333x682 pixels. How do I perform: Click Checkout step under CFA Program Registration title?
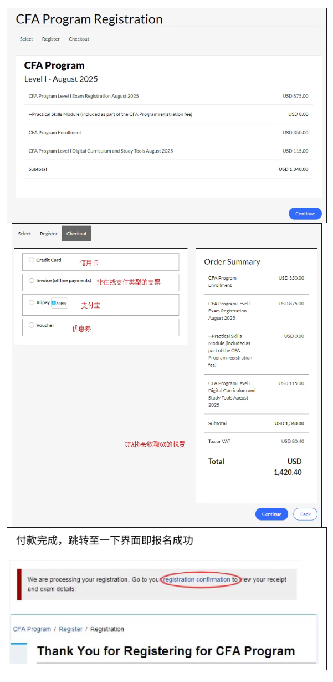(x=79, y=39)
